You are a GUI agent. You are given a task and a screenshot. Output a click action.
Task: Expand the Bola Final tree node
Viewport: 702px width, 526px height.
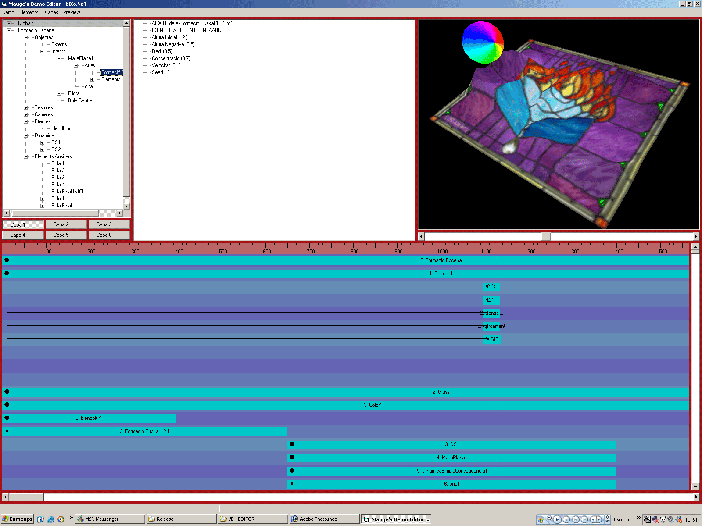(x=42, y=206)
